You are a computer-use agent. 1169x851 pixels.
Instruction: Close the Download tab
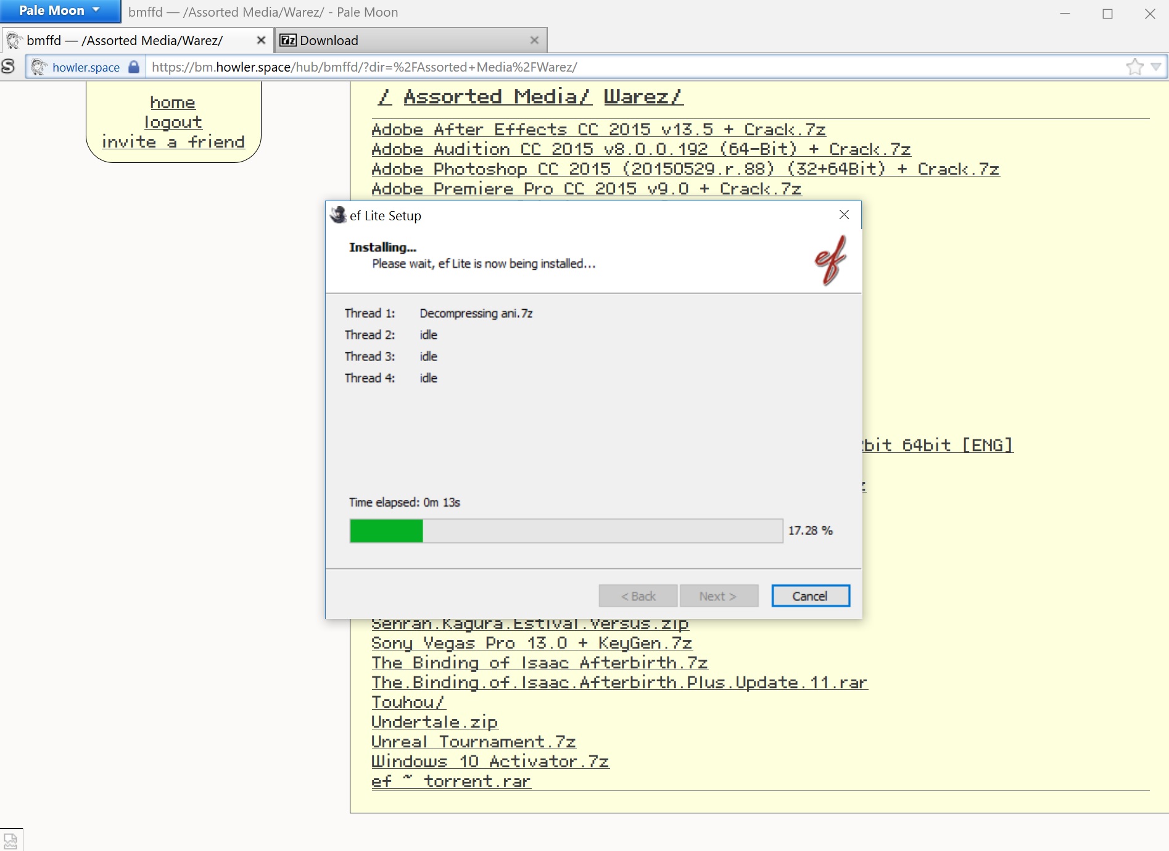pyautogui.click(x=534, y=40)
